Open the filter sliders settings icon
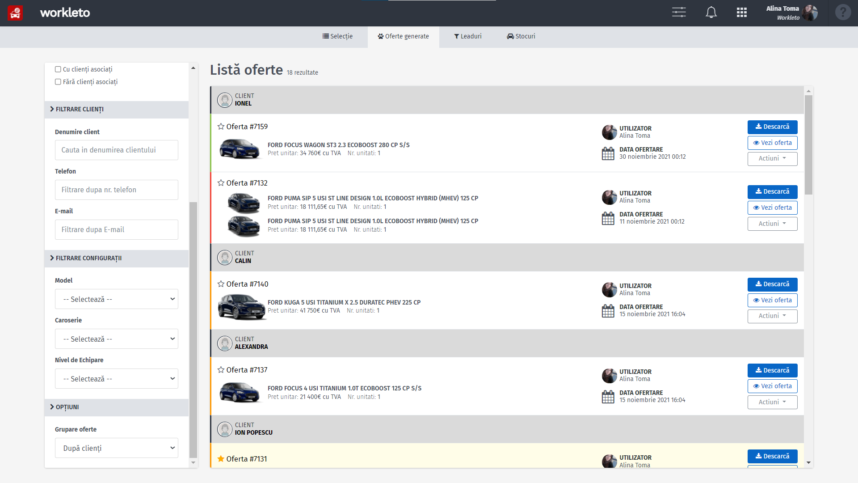Screen dimensions: 858x483 pyautogui.click(x=679, y=13)
